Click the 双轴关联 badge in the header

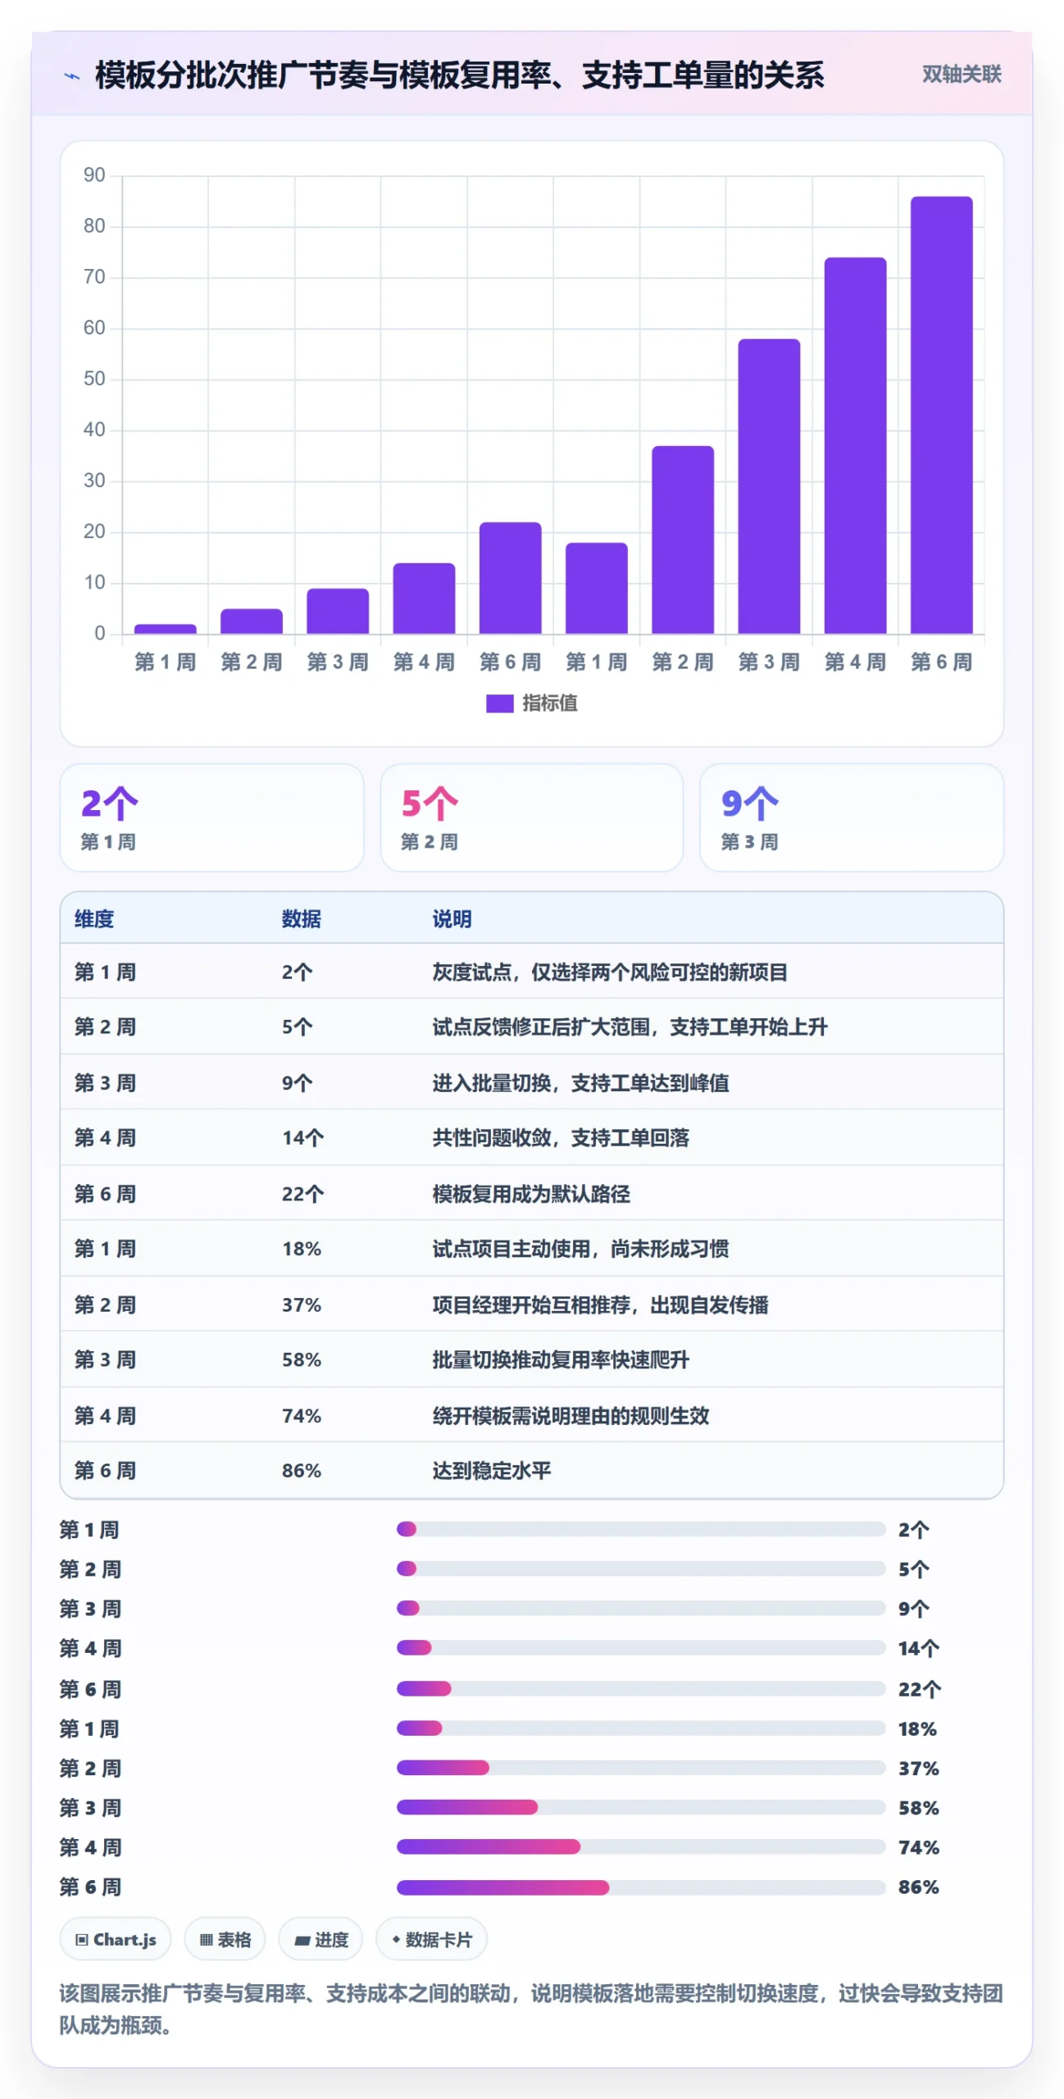coord(962,75)
